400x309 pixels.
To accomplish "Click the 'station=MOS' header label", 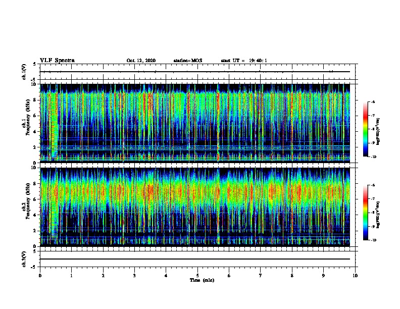I will [188, 61].
